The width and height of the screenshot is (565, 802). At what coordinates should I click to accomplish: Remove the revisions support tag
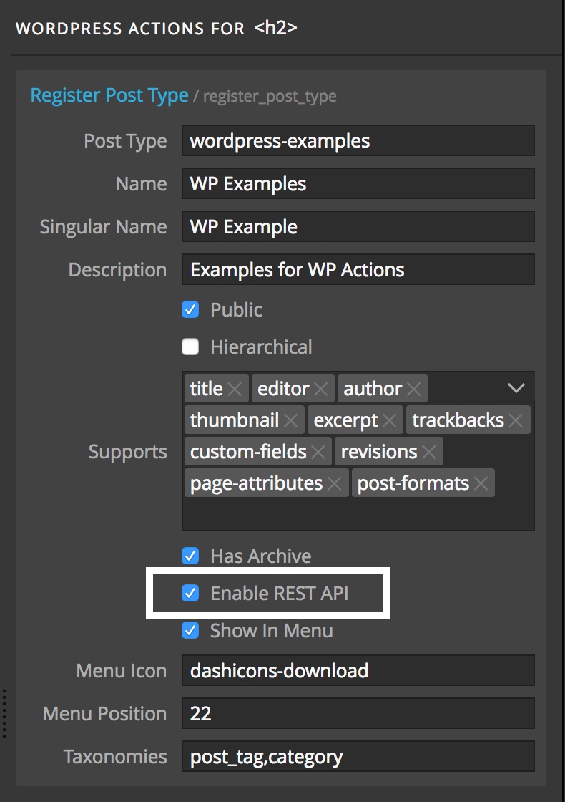pyautogui.click(x=429, y=452)
